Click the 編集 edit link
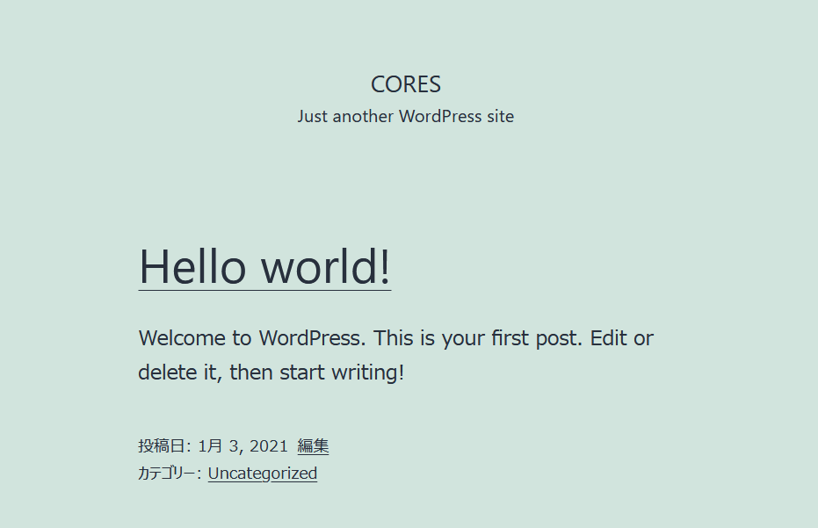Viewport: 818px width, 528px height. [x=313, y=446]
